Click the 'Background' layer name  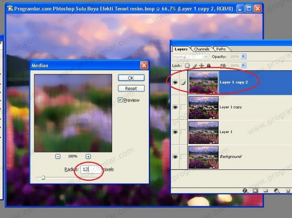231,157
